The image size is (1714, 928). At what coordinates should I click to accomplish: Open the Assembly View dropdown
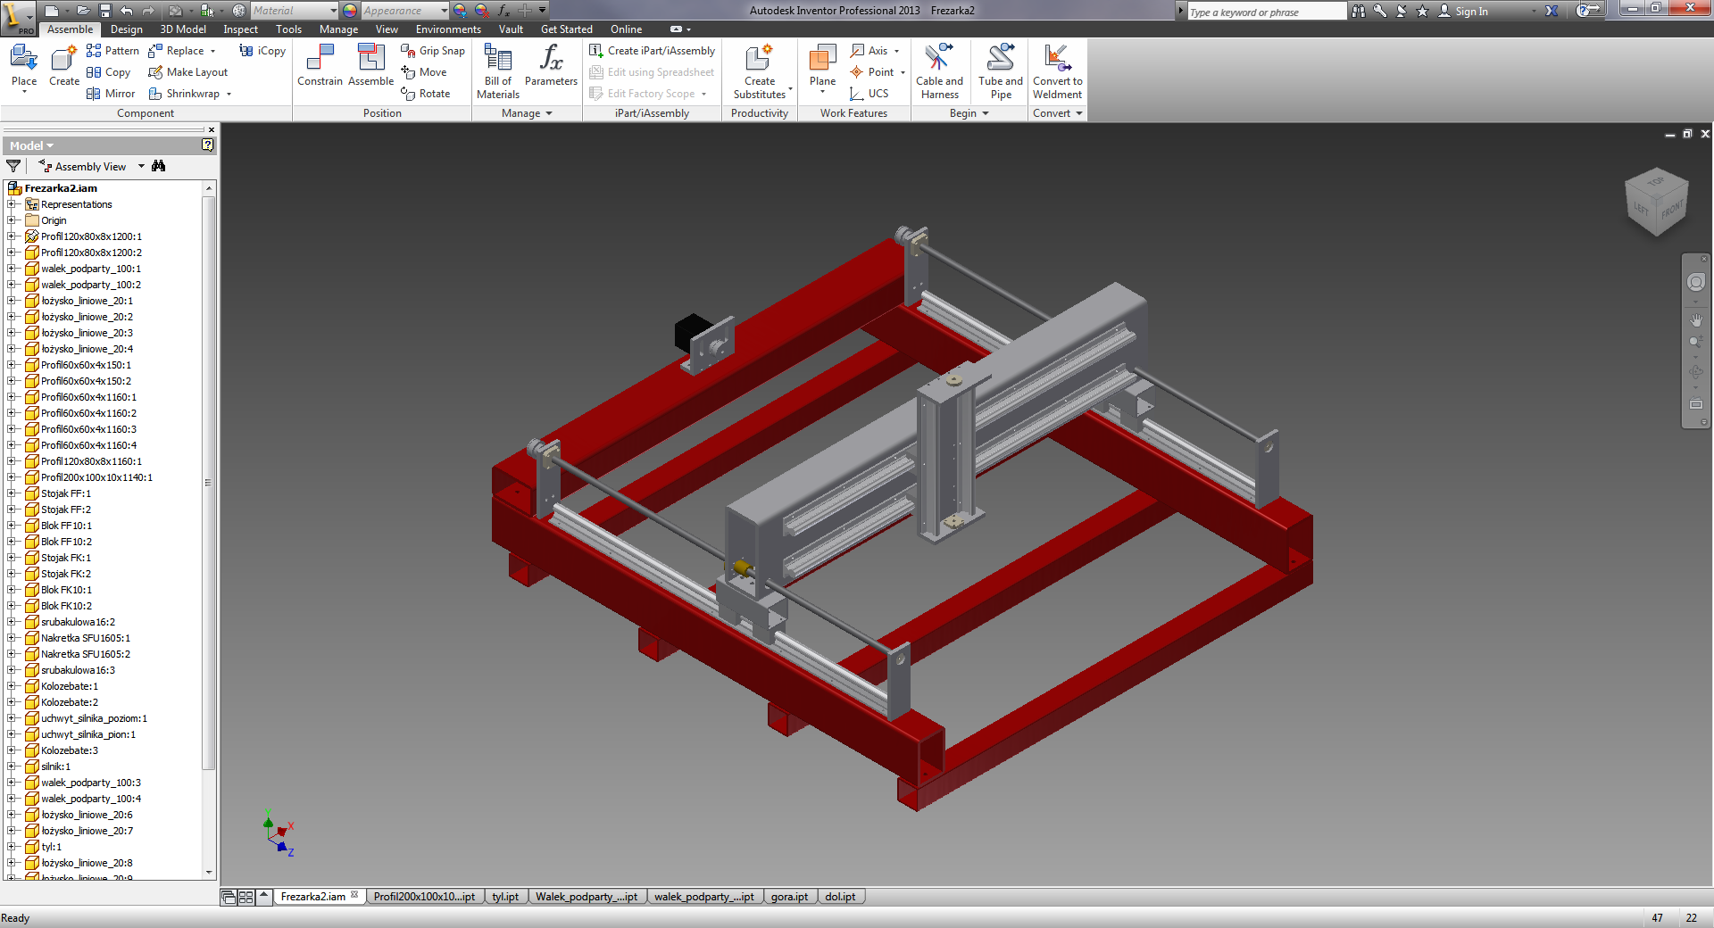pos(141,166)
